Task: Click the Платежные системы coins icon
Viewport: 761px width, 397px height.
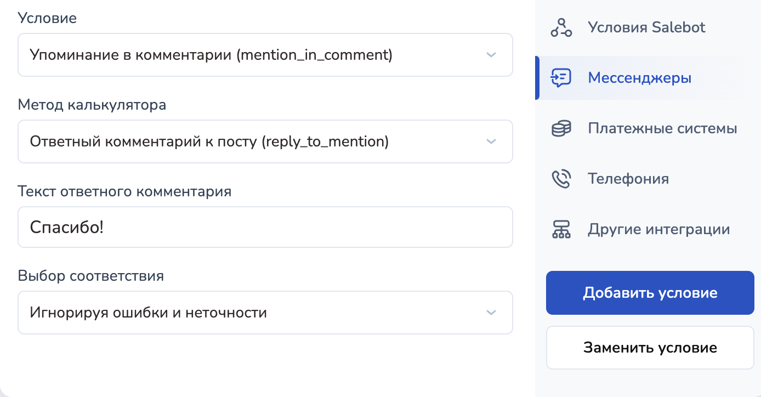Action: coord(561,129)
